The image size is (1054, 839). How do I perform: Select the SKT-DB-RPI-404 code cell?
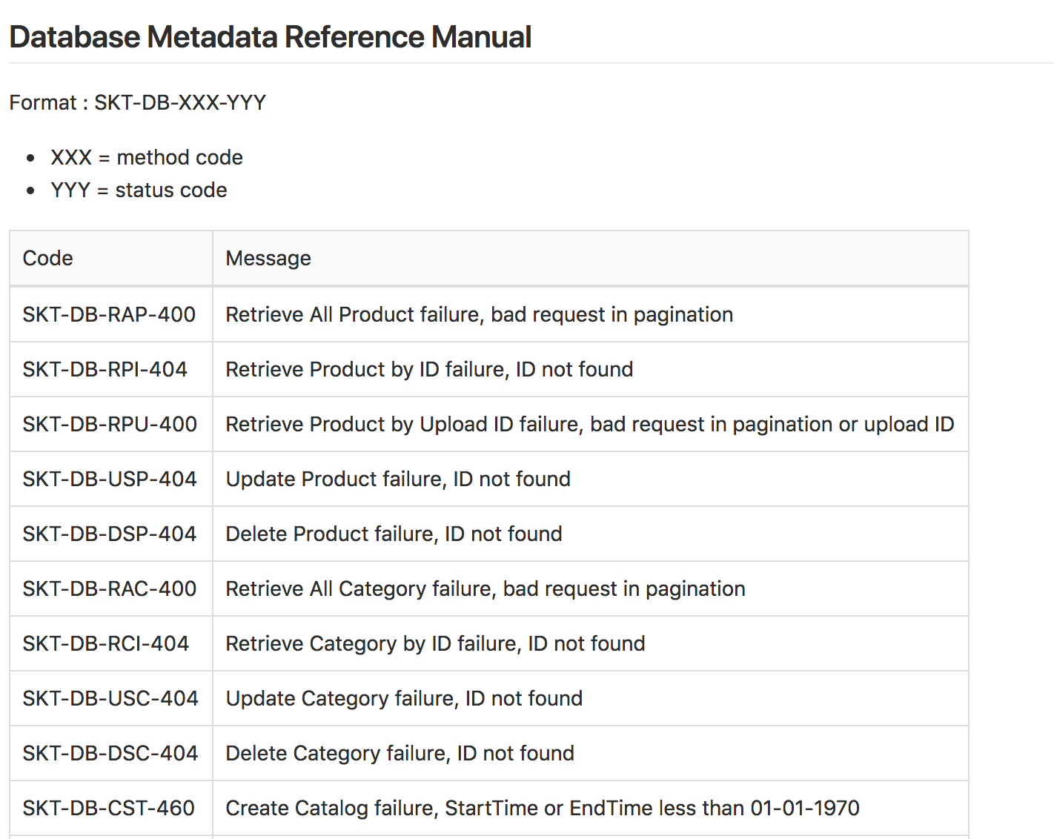[x=105, y=369]
